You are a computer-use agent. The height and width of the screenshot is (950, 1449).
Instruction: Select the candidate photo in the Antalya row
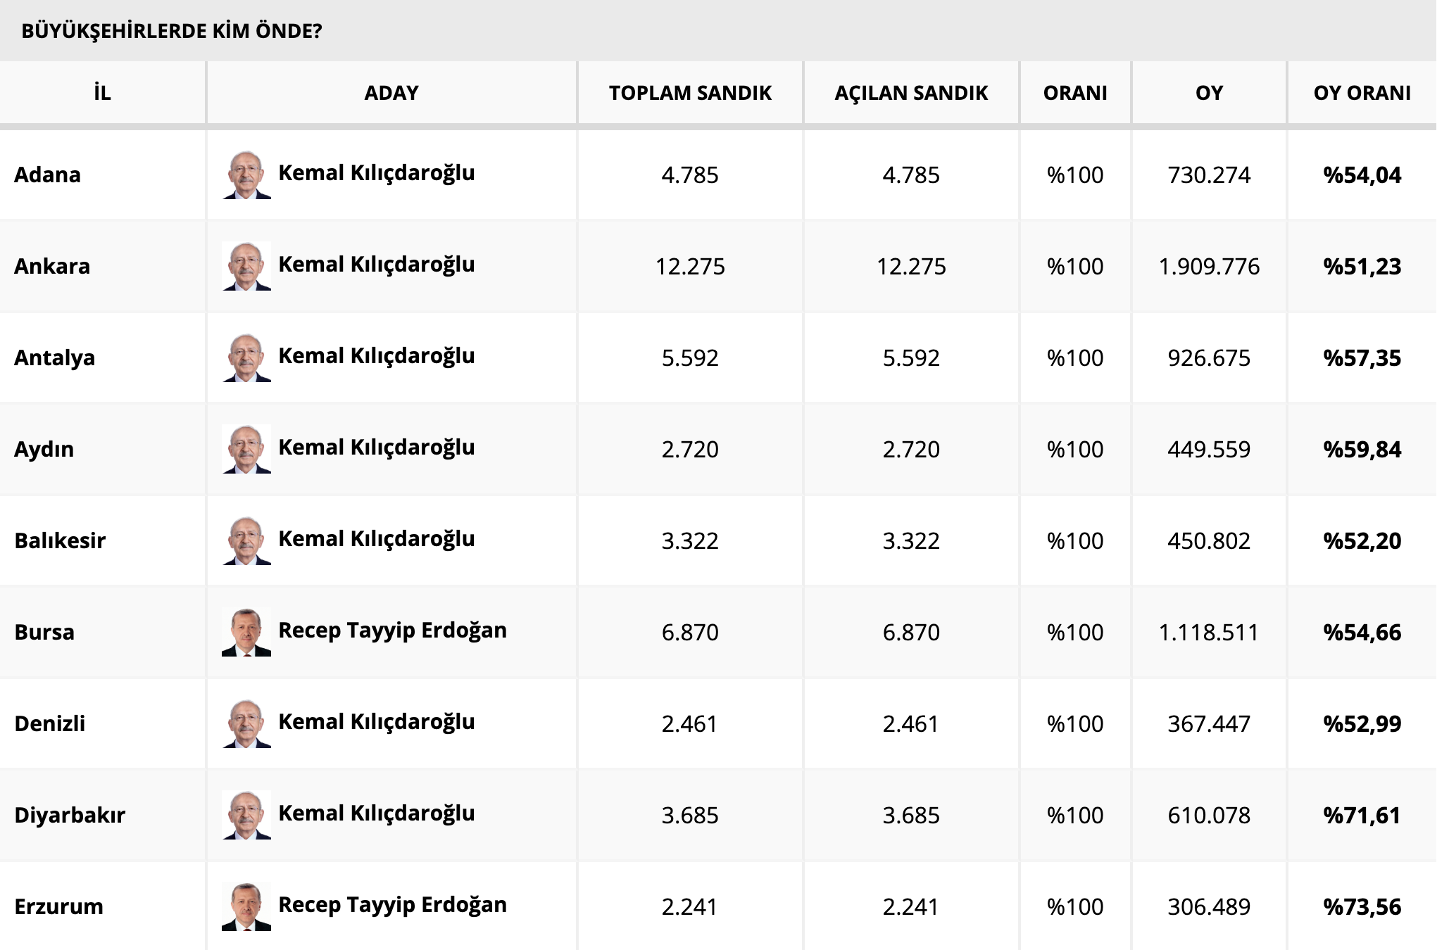[246, 358]
